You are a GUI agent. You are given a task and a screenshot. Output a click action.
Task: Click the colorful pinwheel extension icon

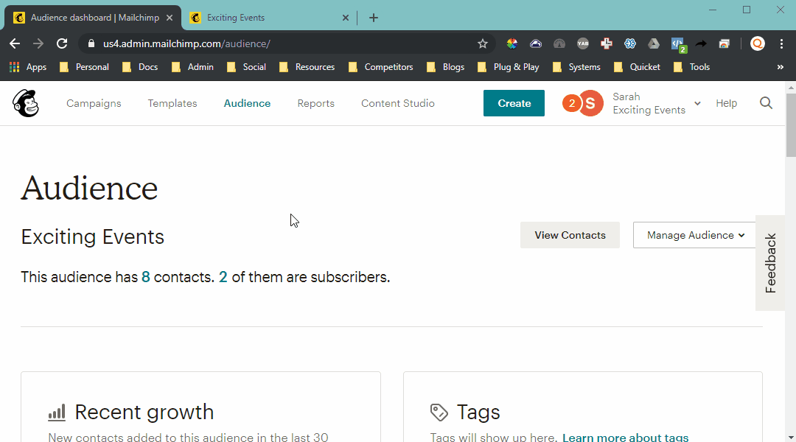[512, 43]
